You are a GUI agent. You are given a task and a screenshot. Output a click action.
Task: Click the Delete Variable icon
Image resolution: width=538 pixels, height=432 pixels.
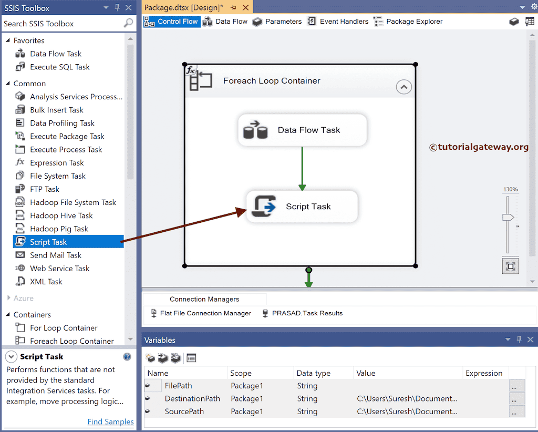[x=175, y=358]
